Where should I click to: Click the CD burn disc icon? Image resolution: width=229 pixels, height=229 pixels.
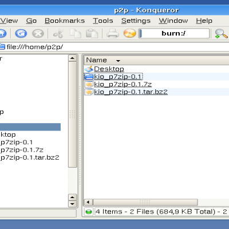130,33
